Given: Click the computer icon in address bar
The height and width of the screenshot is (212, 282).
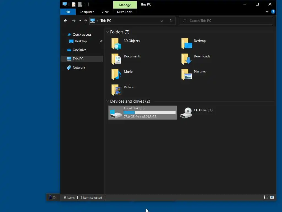Looking at the screenshot, I should (93, 20).
